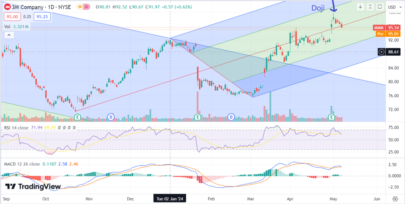
Task: Click the Nov label on time axis
Action: (x=89, y=199)
